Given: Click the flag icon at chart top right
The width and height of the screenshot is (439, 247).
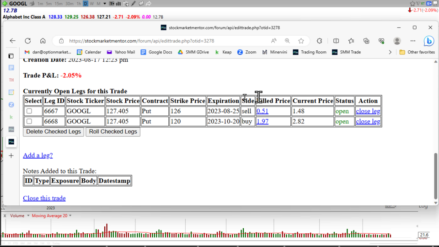Looking at the screenshot, I should coord(418,3).
